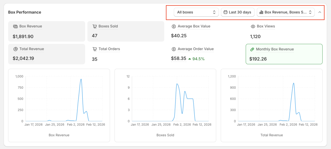Open the metrics selector dropdown
The height and width of the screenshot is (149, 331).
285,12
